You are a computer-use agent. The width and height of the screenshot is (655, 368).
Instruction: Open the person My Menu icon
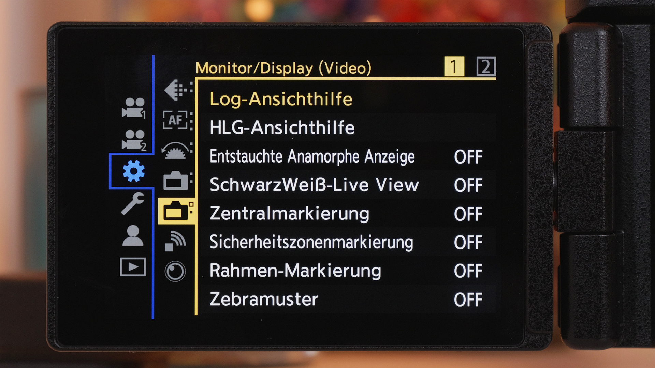point(133,235)
